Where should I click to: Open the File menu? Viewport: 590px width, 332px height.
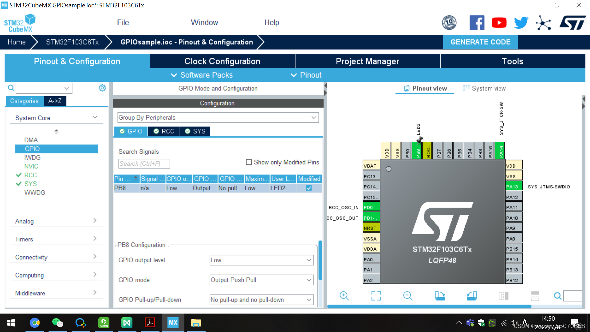pyautogui.click(x=123, y=22)
